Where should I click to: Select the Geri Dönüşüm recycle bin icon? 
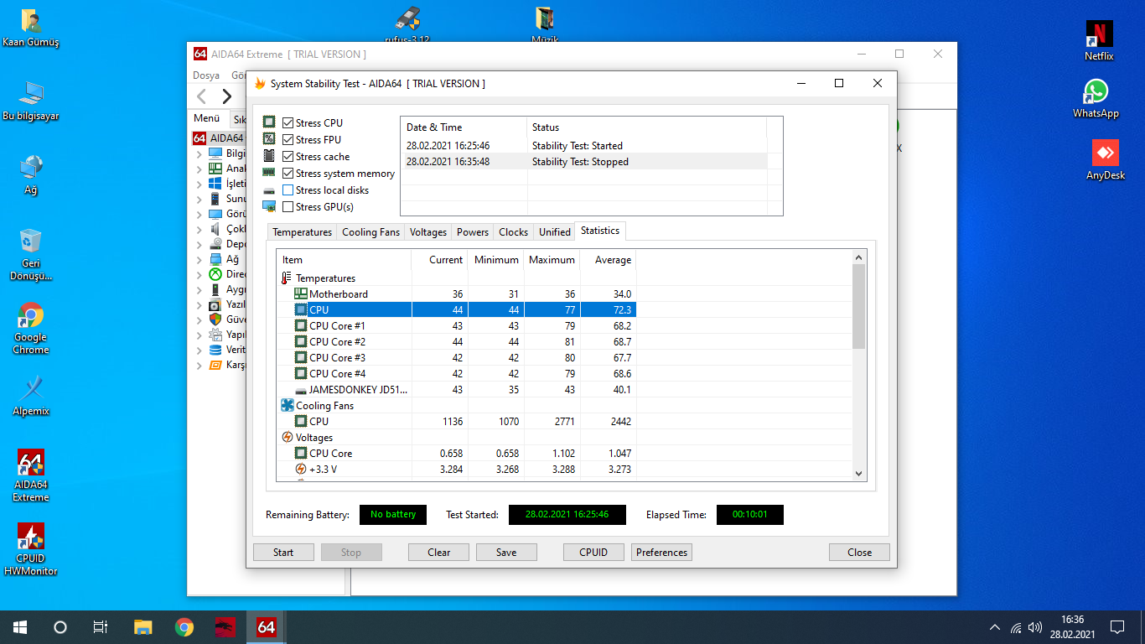(31, 254)
